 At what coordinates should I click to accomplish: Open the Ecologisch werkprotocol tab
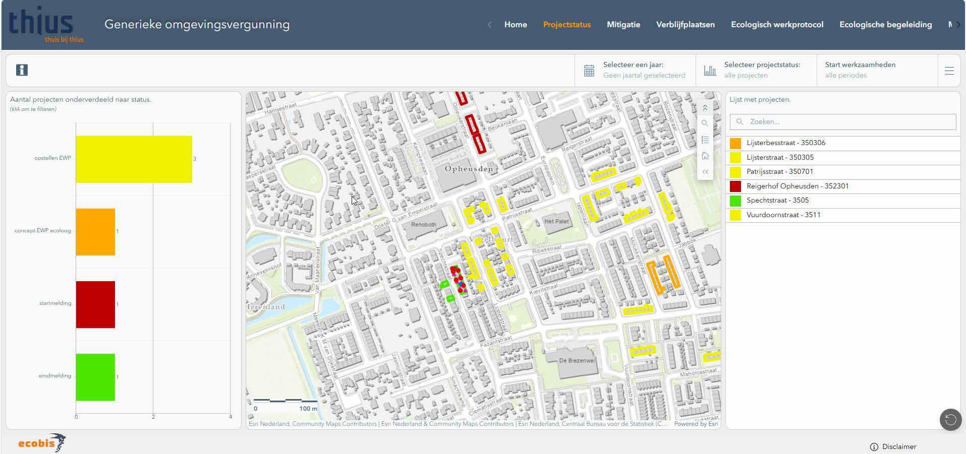coord(777,25)
